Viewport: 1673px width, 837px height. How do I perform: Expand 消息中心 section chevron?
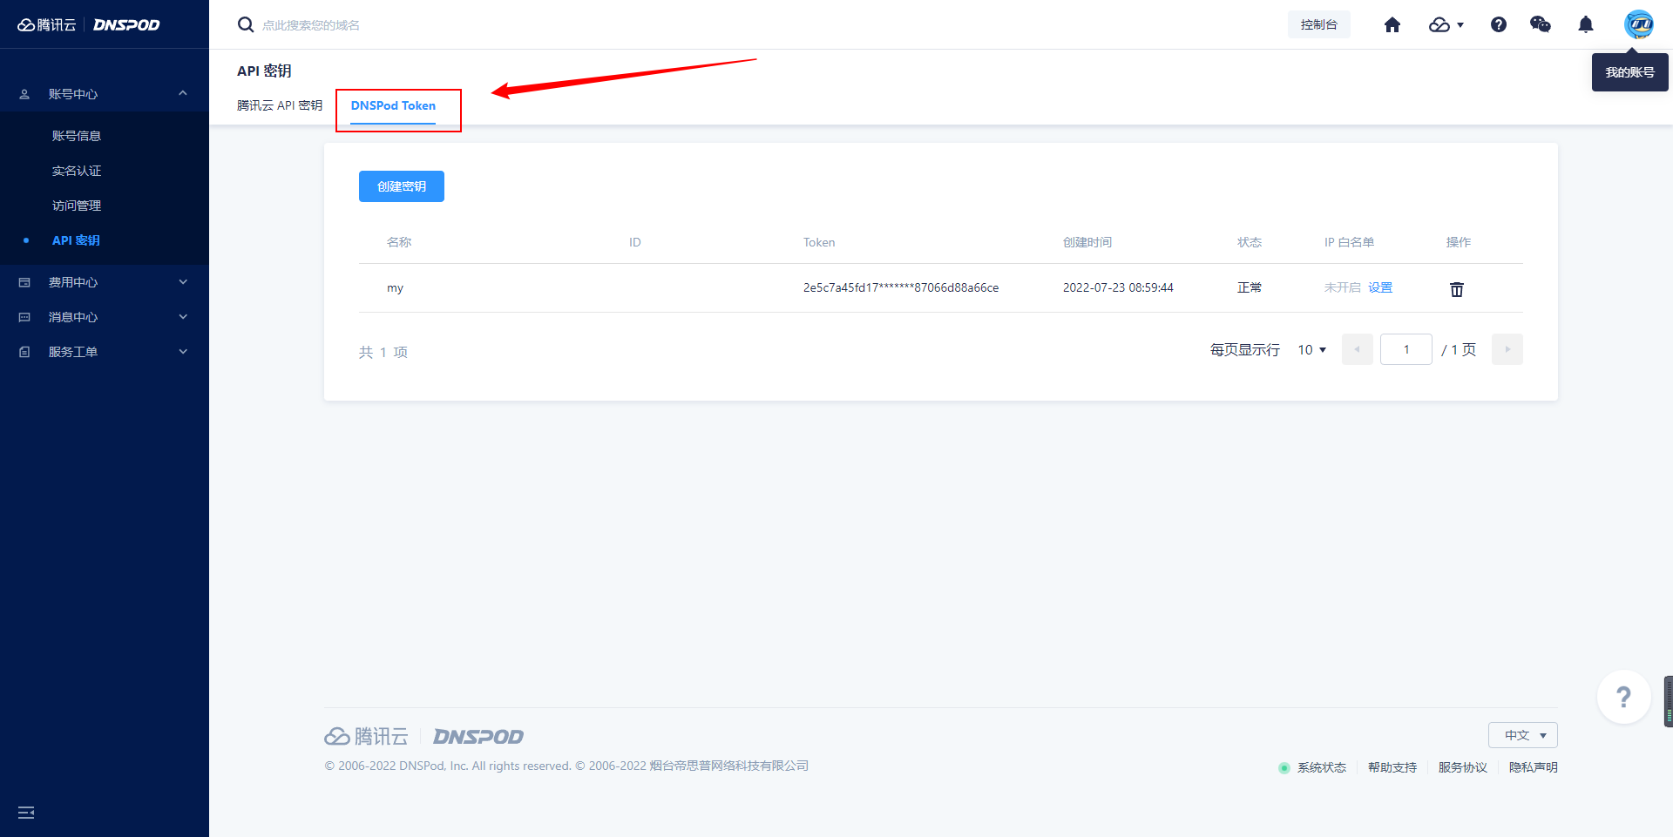183,317
